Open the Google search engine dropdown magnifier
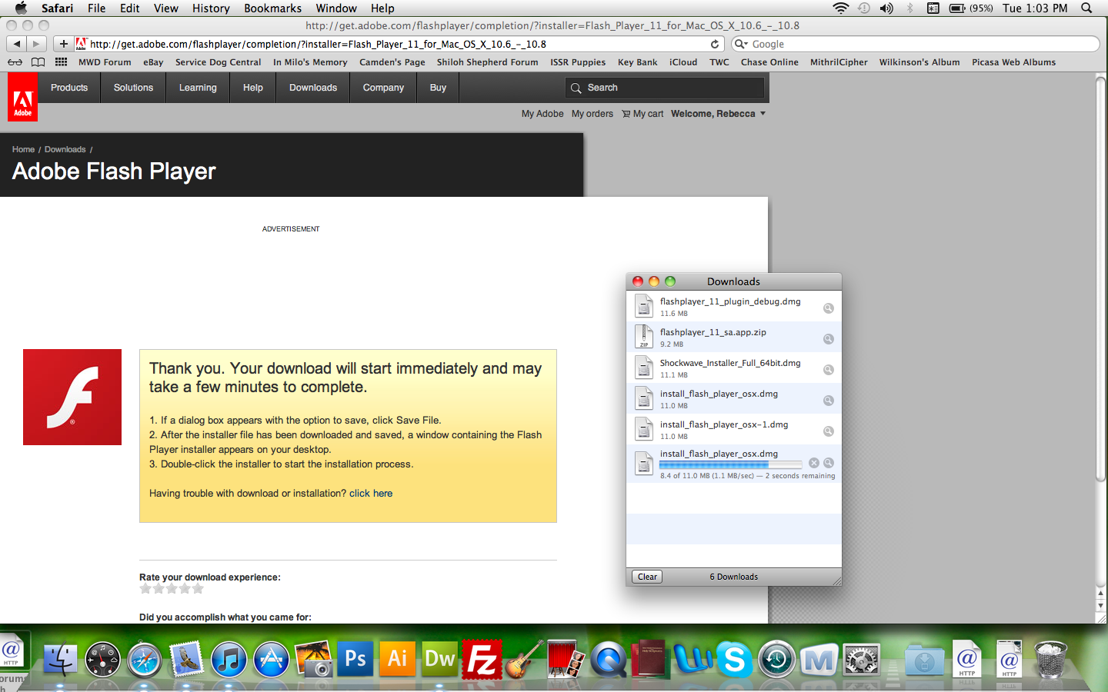This screenshot has width=1108, height=692. pyautogui.click(x=741, y=44)
